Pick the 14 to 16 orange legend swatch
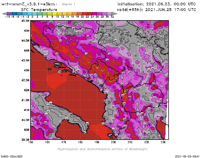Viewport: 205px width, 158px height. pyautogui.click(x=69, y=14)
